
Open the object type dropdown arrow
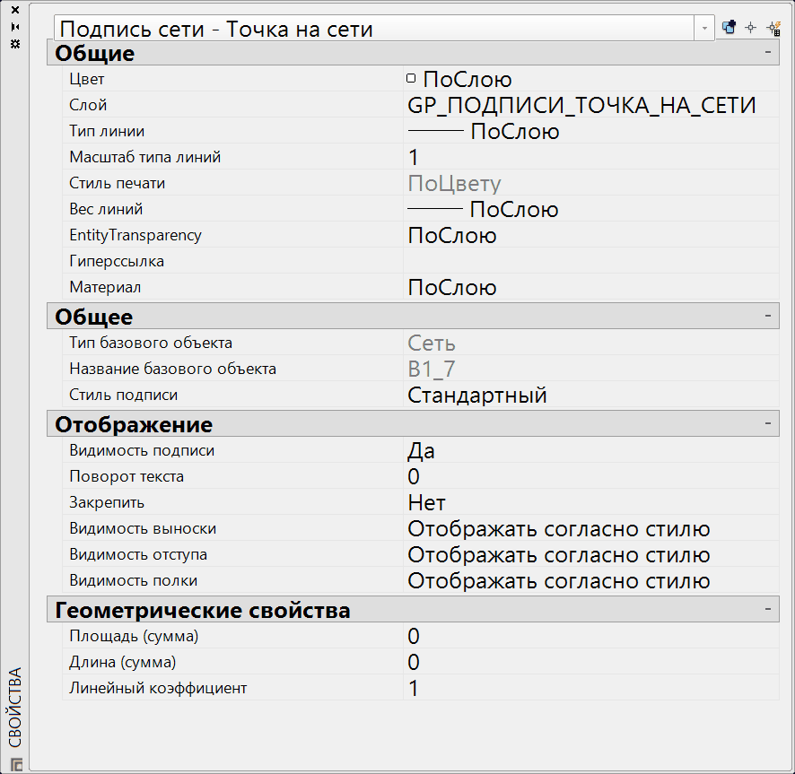pyautogui.click(x=704, y=29)
